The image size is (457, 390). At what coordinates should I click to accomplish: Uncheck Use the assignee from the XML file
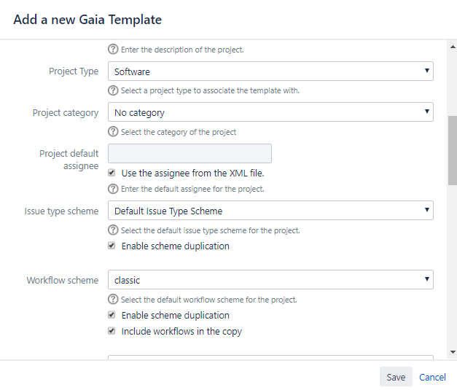click(x=112, y=173)
